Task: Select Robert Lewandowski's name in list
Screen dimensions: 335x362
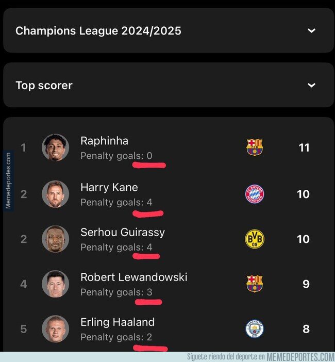Action: coord(134,277)
